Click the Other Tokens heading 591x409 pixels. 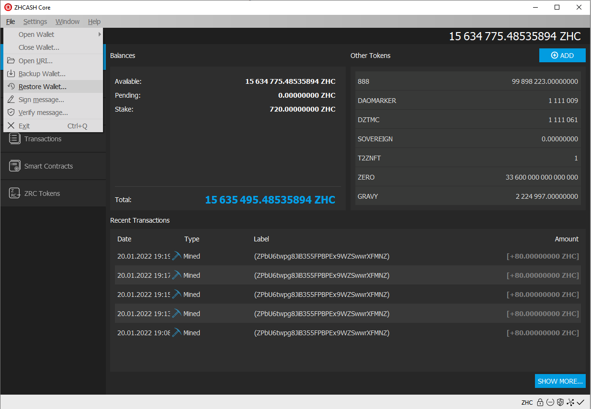click(x=370, y=56)
